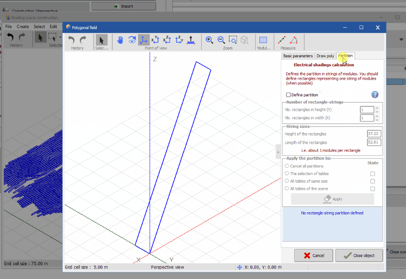Screen dimensions: 406x279
Task: Open the Partition tab
Action: [346, 55]
